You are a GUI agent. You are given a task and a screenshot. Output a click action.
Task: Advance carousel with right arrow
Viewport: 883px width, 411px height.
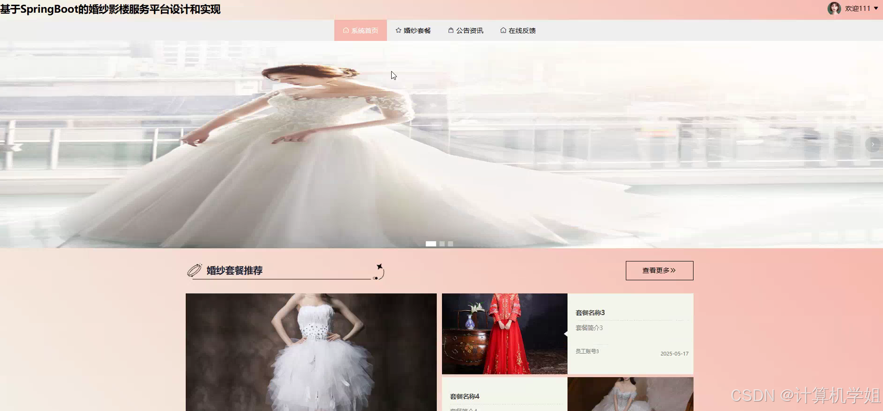873,144
